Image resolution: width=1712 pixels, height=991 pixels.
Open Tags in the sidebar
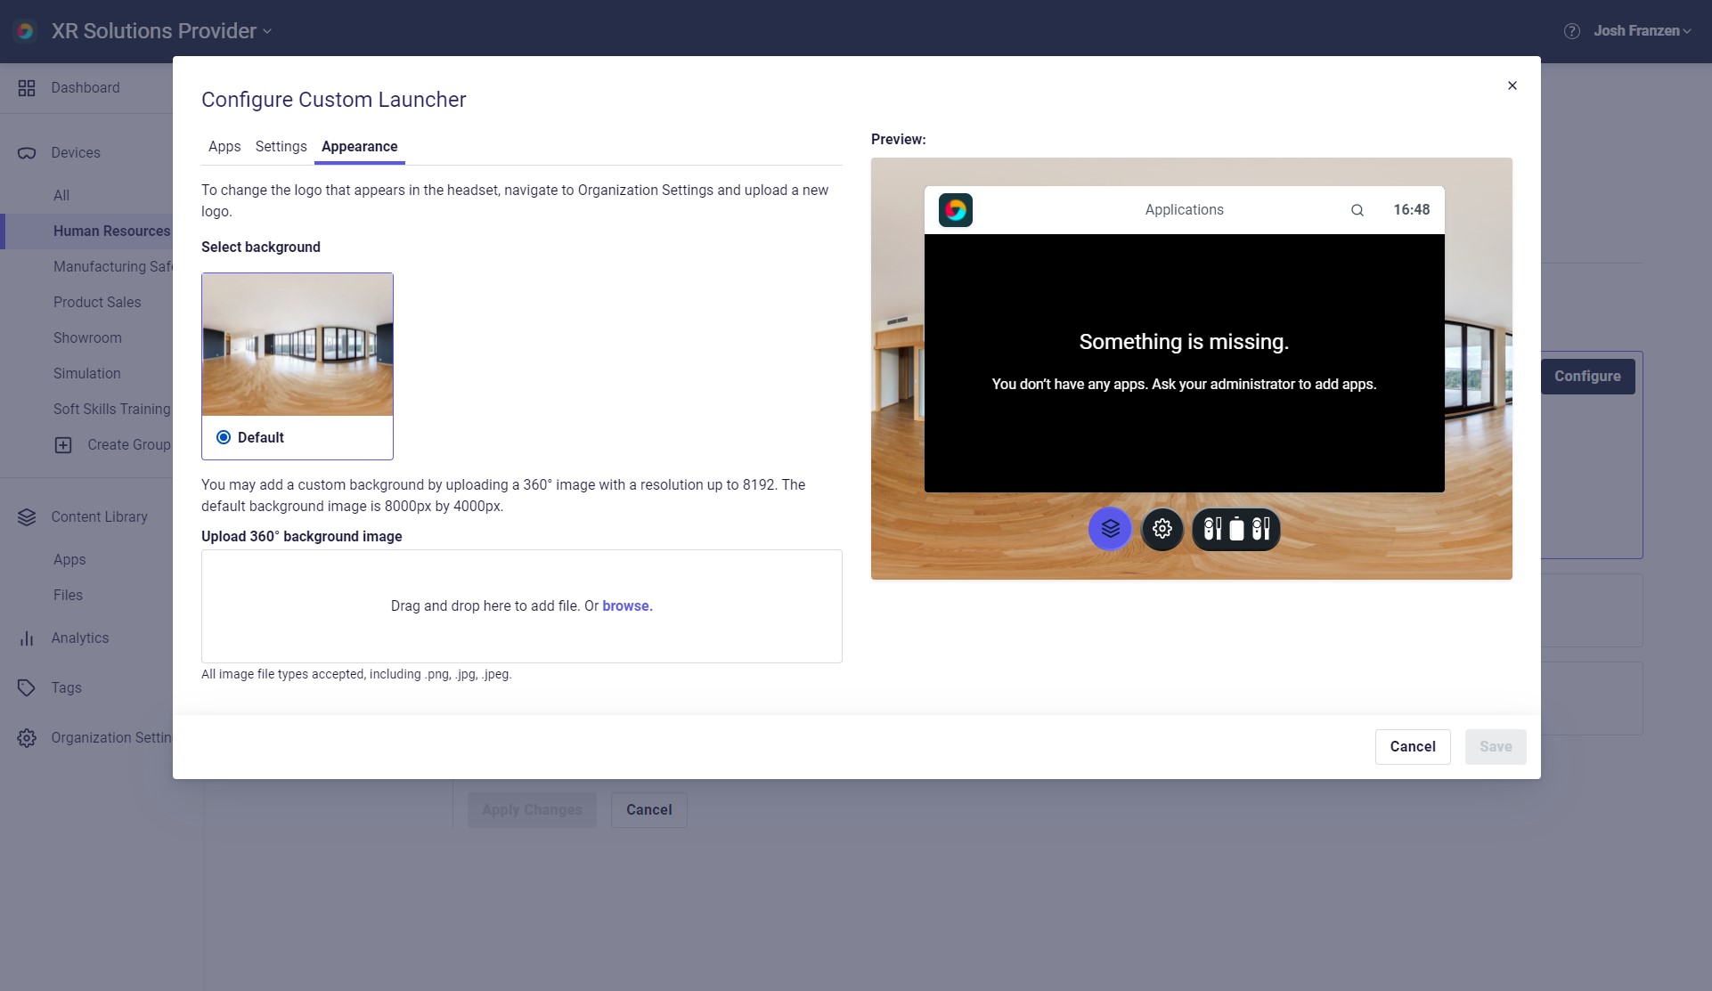coord(67,688)
